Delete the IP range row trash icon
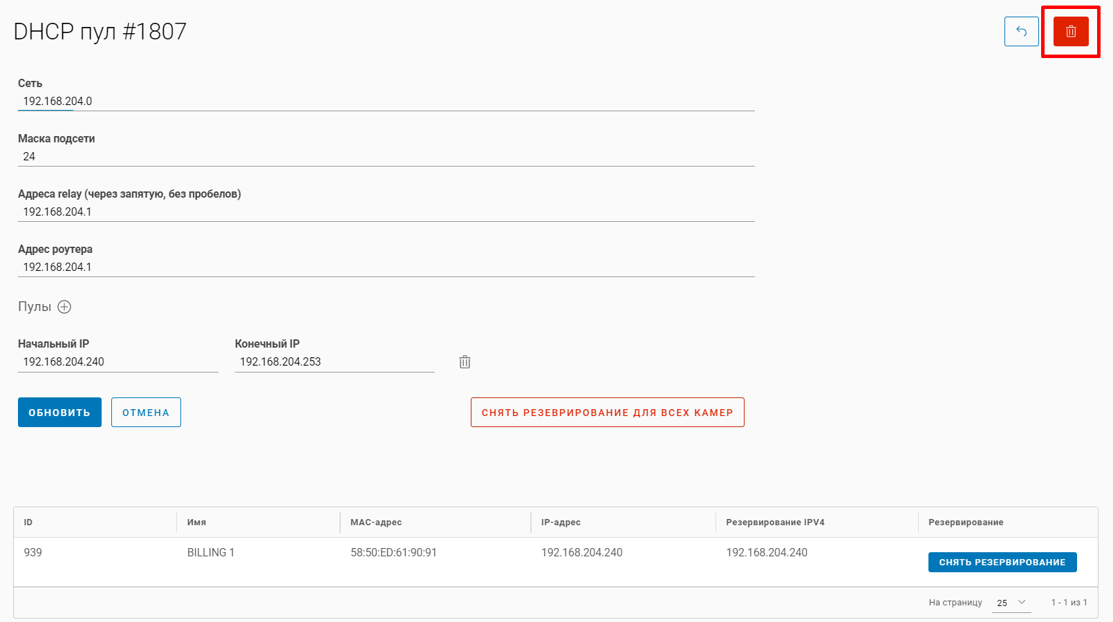The width and height of the screenshot is (1113, 622). (465, 362)
